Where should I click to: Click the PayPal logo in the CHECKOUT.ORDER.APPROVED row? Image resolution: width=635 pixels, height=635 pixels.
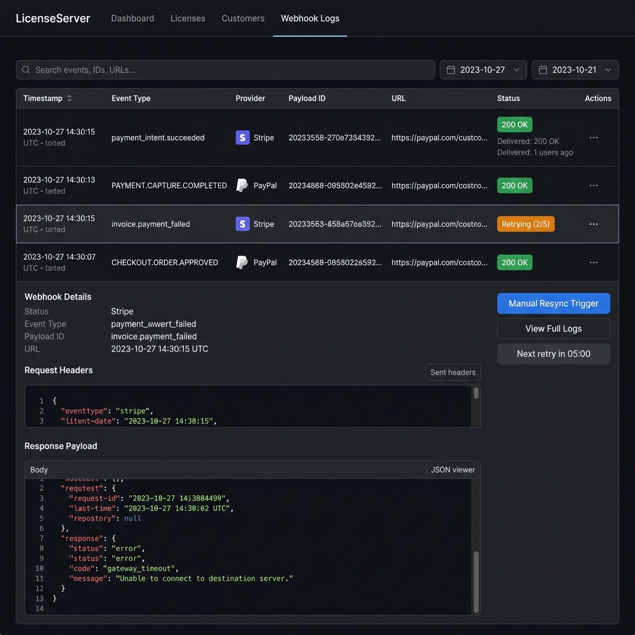pyautogui.click(x=242, y=262)
